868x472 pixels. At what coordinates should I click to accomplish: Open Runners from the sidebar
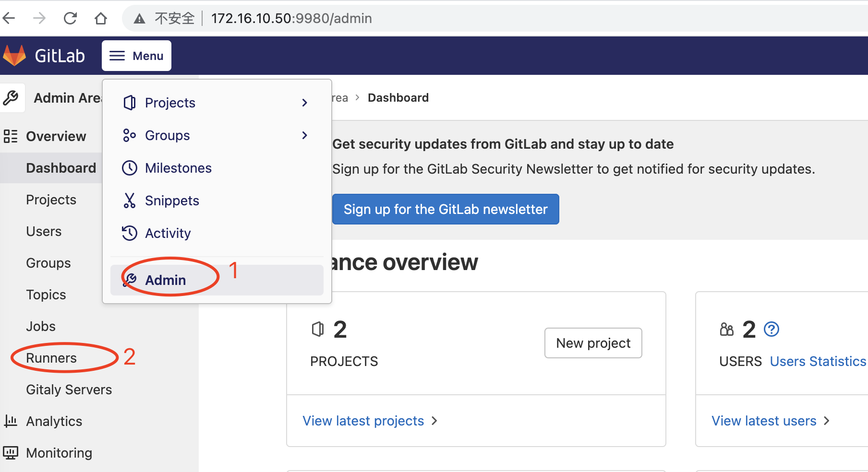click(x=51, y=357)
